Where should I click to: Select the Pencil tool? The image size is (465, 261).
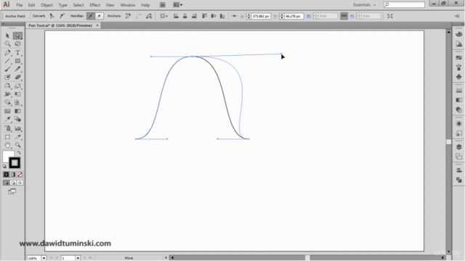[17, 69]
